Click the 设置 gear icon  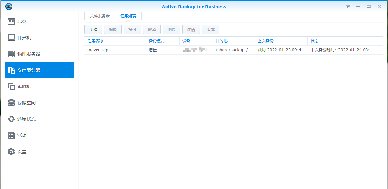click(x=11, y=152)
